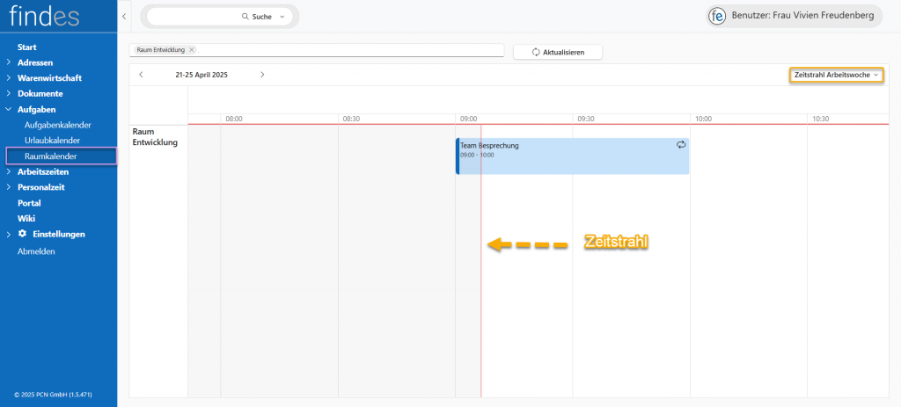Open the search options dropdown arrow
901x407 pixels.
click(x=282, y=17)
